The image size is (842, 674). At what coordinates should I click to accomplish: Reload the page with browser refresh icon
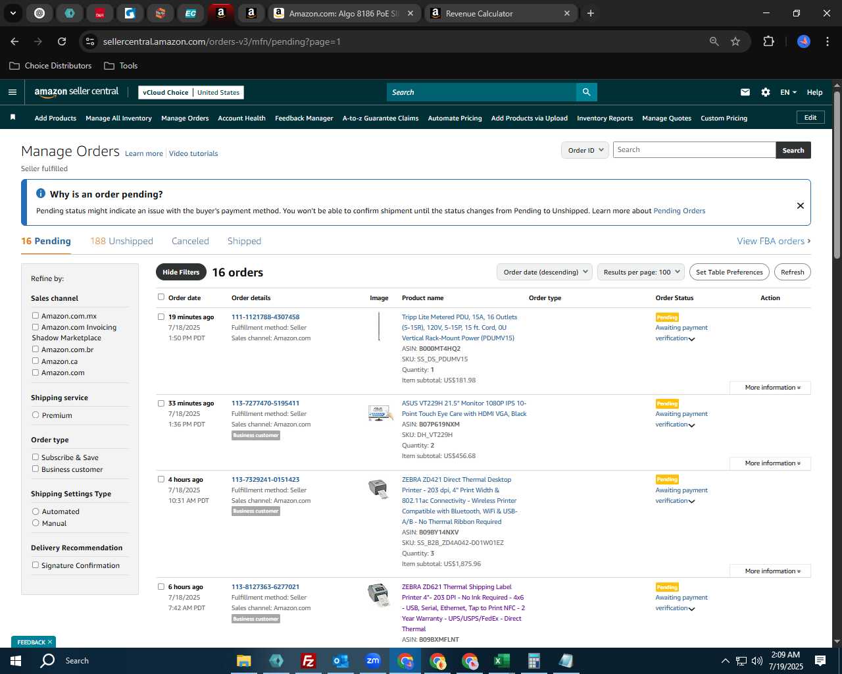[x=62, y=41]
